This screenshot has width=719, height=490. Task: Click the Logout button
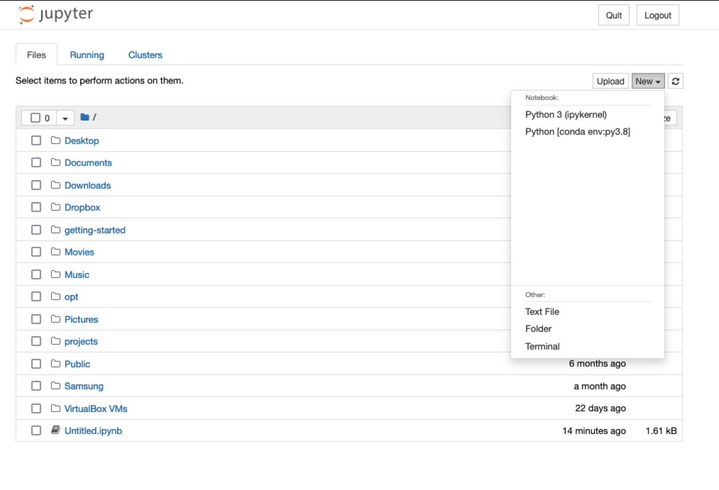(658, 15)
